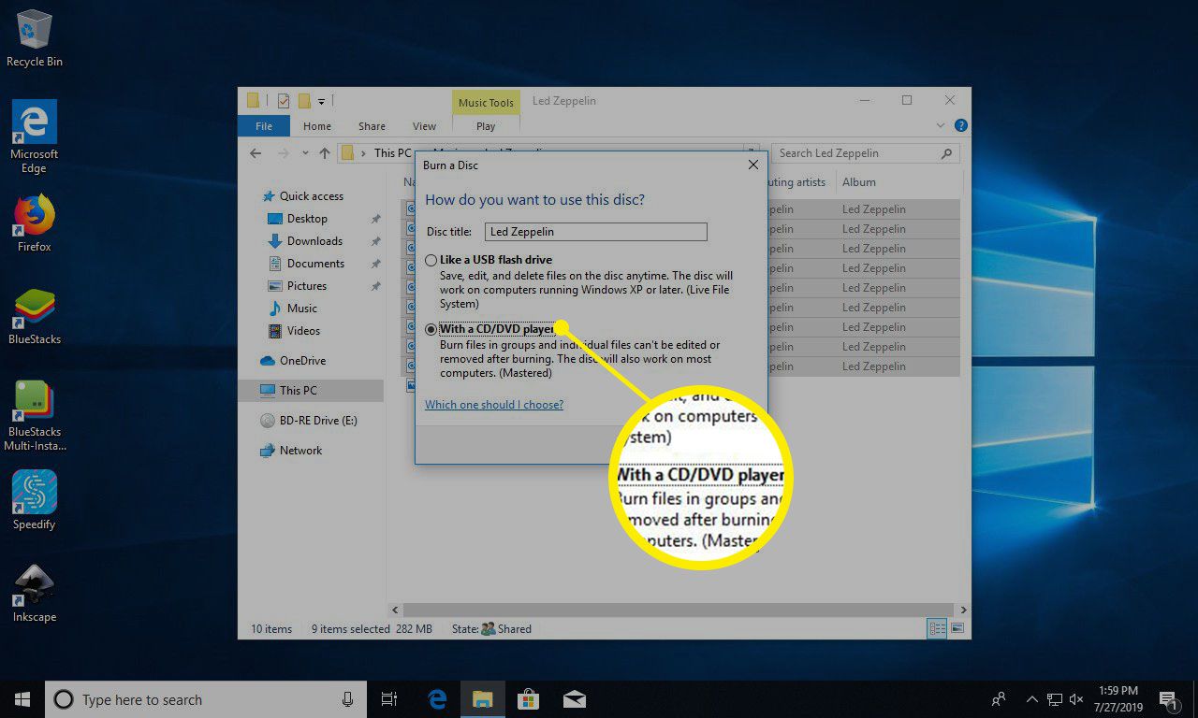This screenshot has height=718, width=1198.
Task: Click 'Which one should I choose?' link
Action: (x=494, y=405)
